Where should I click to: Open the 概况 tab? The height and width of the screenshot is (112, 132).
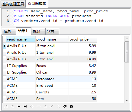[x=38, y=32]
